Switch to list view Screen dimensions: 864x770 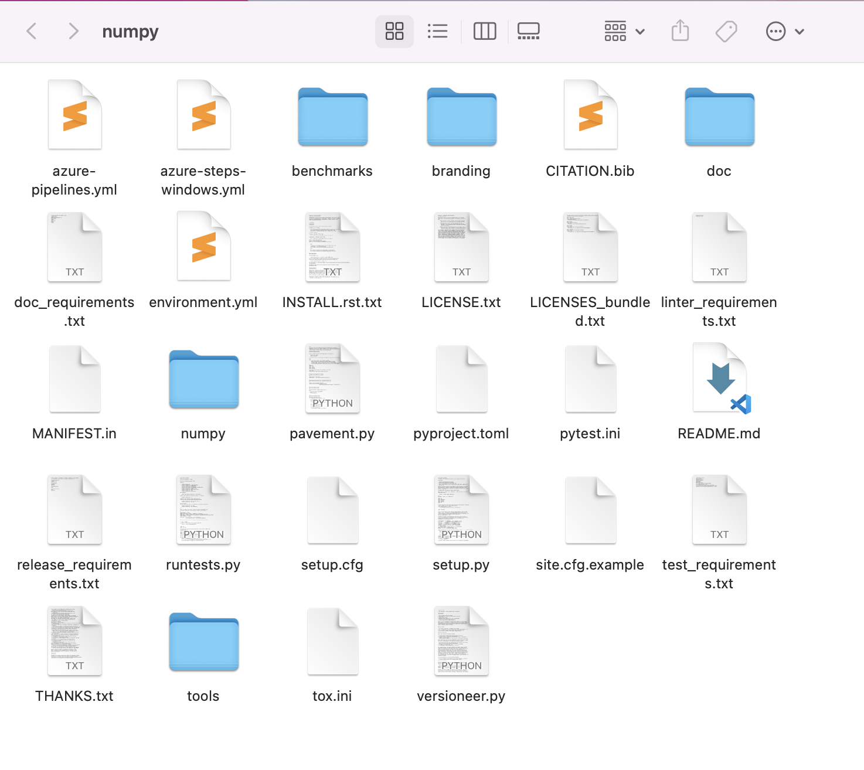[438, 31]
